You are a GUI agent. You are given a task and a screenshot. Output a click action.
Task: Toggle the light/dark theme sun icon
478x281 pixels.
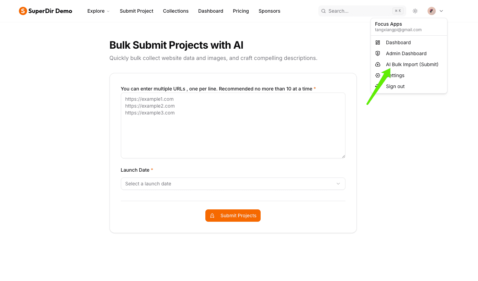tap(415, 11)
